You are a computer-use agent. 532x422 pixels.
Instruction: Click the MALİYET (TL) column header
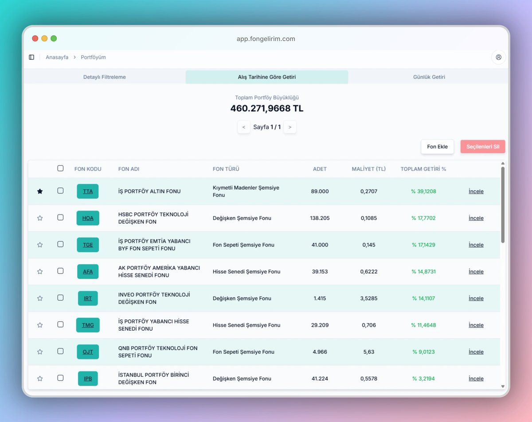coord(369,169)
